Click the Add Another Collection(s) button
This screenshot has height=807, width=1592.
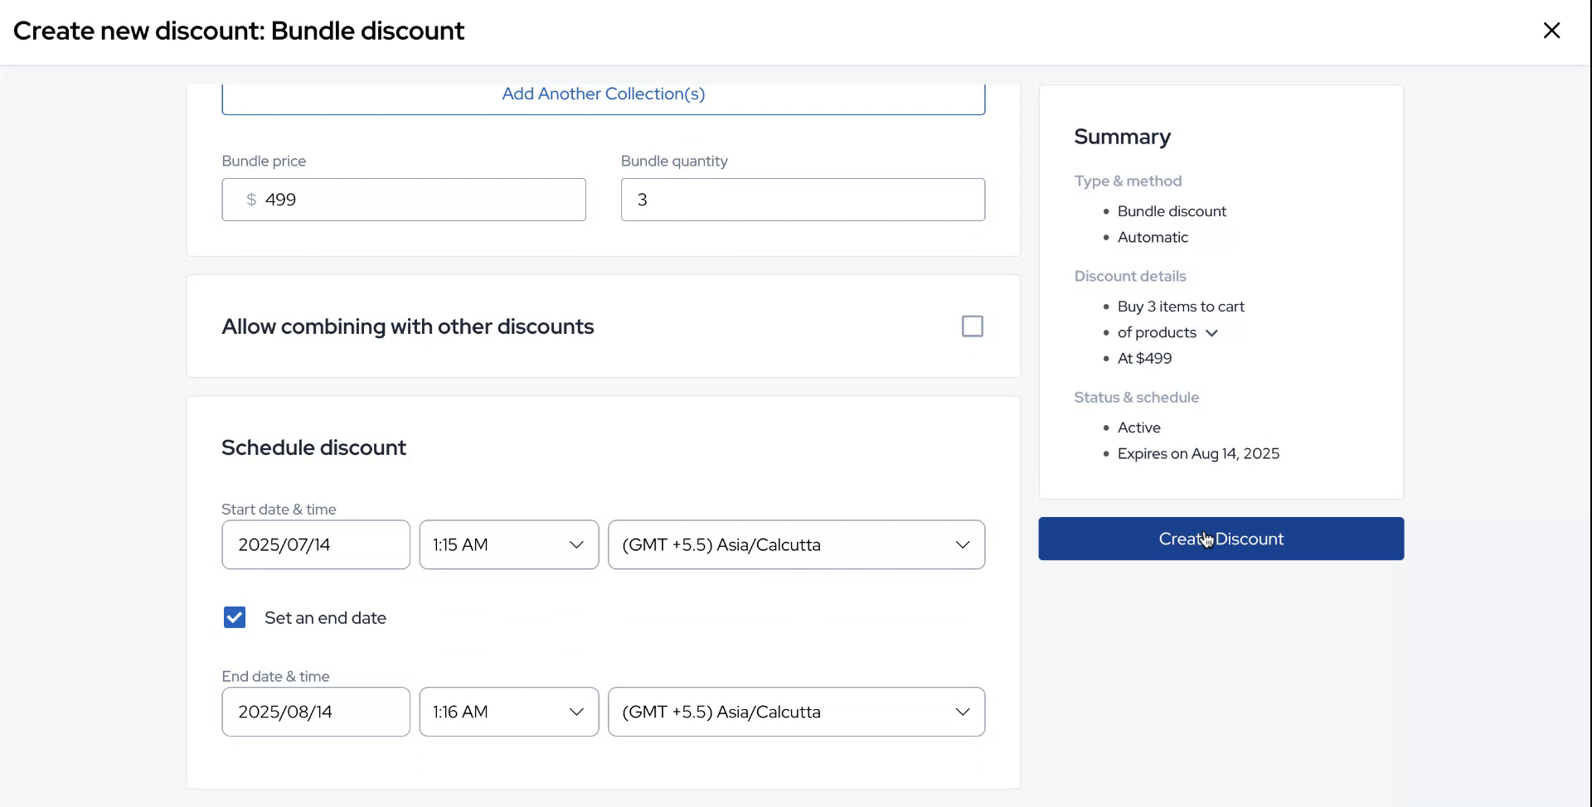[x=603, y=94]
